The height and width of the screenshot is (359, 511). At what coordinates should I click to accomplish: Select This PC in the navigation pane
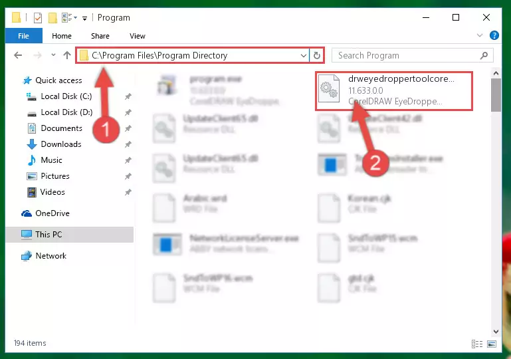tap(69, 235)
